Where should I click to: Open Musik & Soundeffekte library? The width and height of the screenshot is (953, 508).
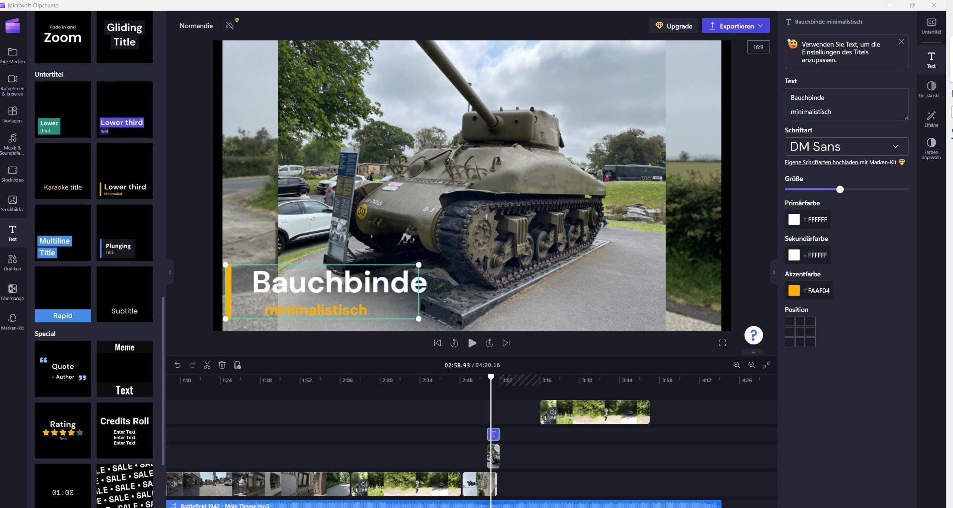pyautogui.click(x=12, y=144)
